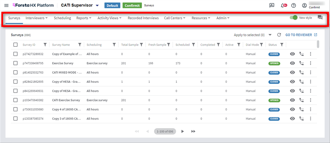This screenshot has height=143, width=330.
Task: Open the notifications bell
Action: coord(283,6)
